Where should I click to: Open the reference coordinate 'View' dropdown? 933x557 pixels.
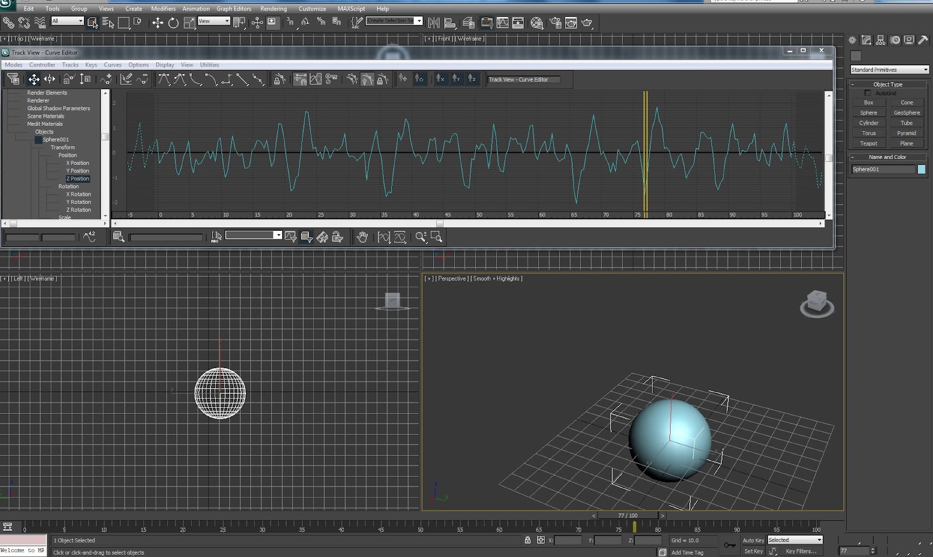pyautogui.click(x=214, y=21)
